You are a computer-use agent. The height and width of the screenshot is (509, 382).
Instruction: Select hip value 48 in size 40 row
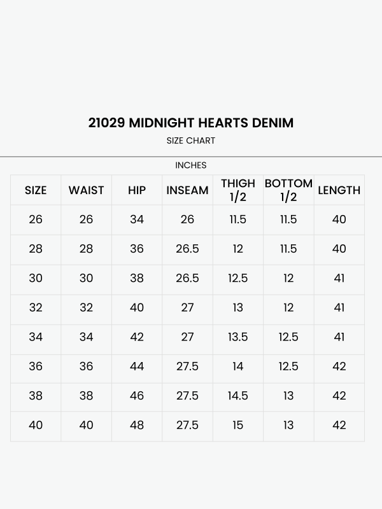click(137, 425)
